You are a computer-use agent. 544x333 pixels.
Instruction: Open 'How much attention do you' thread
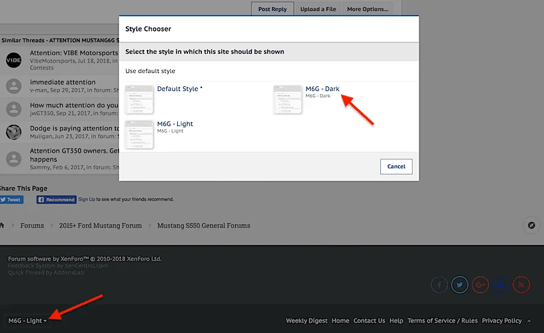click(74, 105)
